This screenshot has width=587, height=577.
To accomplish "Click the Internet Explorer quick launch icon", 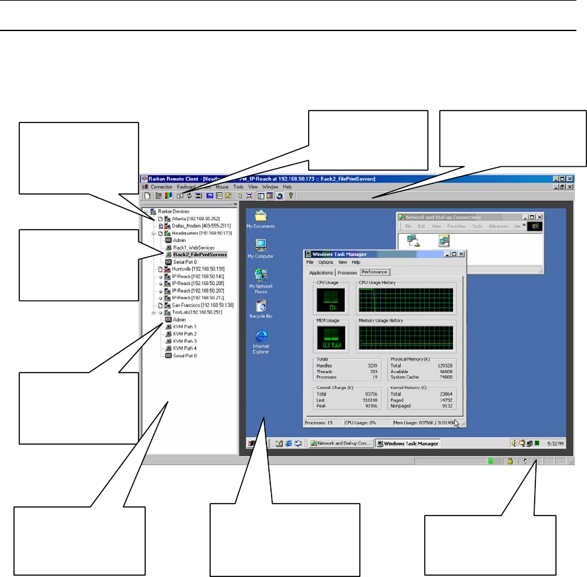I will pyautogui.click(x=289, y=443).
